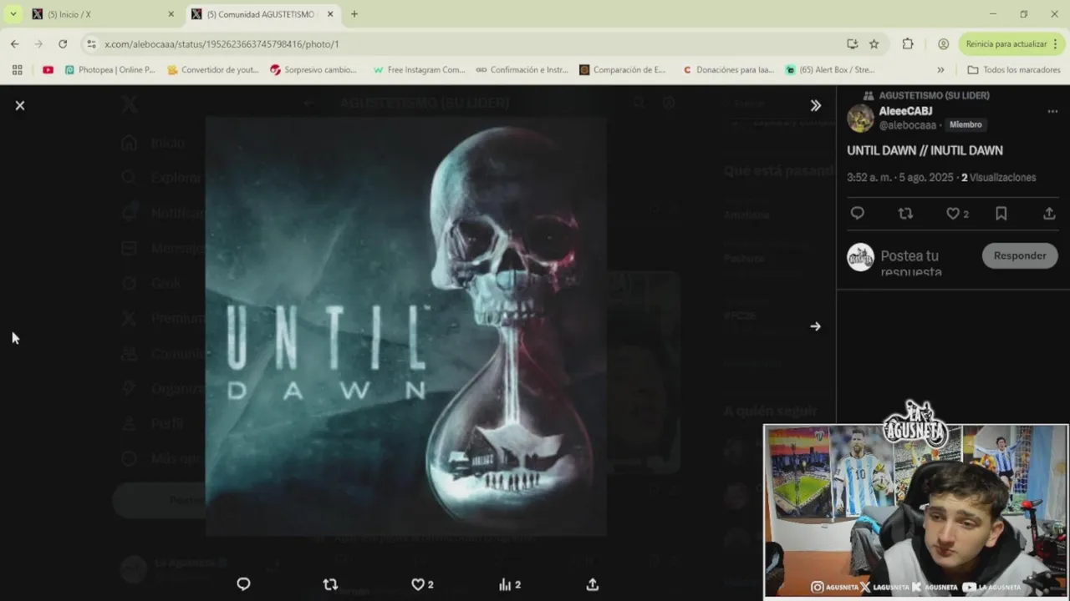Click the Miembro badge
This screenshot has width=1070, height=601.
pos(966,124)
